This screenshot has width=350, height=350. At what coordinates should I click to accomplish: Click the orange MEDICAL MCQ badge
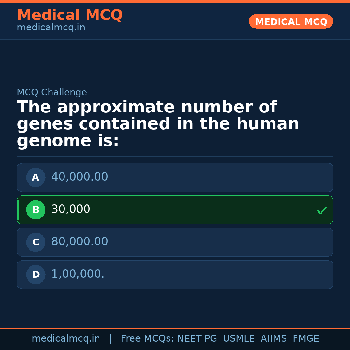point(291,21)
